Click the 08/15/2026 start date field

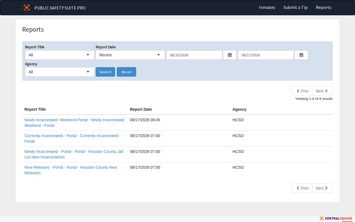click(194, 55)
